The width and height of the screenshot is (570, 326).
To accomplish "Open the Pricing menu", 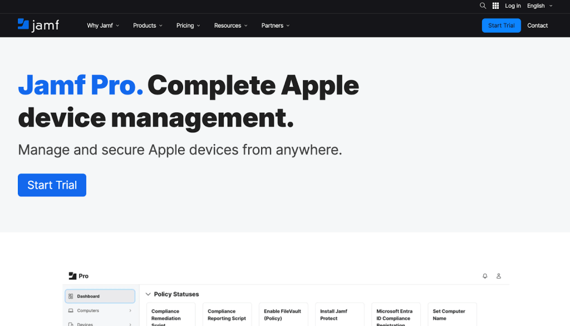I will point(188,26).
